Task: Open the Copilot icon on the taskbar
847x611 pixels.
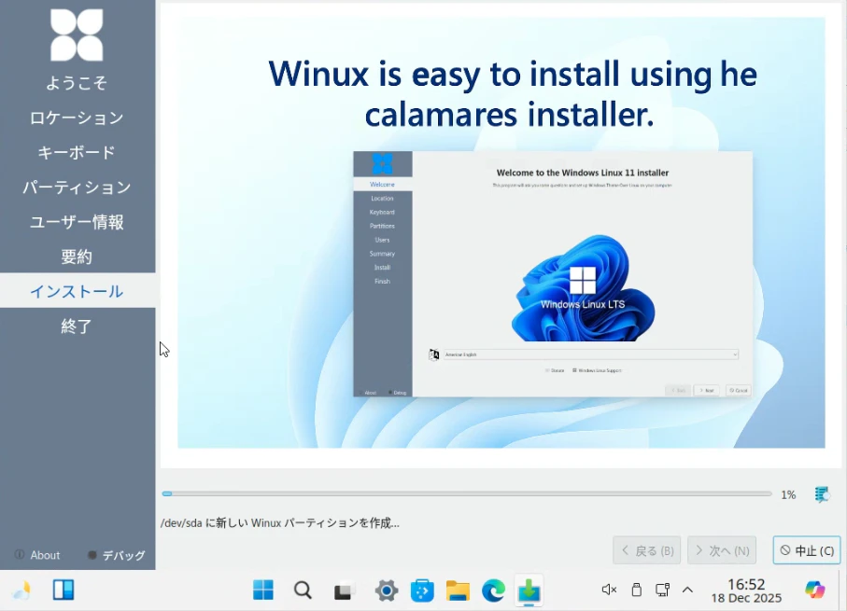Action: [x=814, y=590]
